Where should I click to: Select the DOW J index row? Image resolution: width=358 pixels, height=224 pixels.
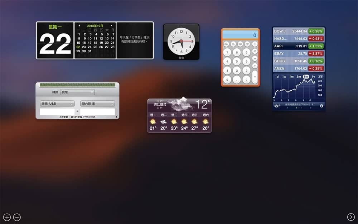click(299, 31)
